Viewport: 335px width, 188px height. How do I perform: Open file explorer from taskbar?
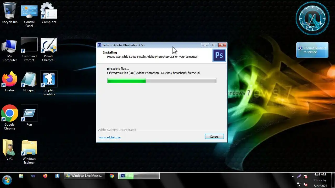point(21,176)
